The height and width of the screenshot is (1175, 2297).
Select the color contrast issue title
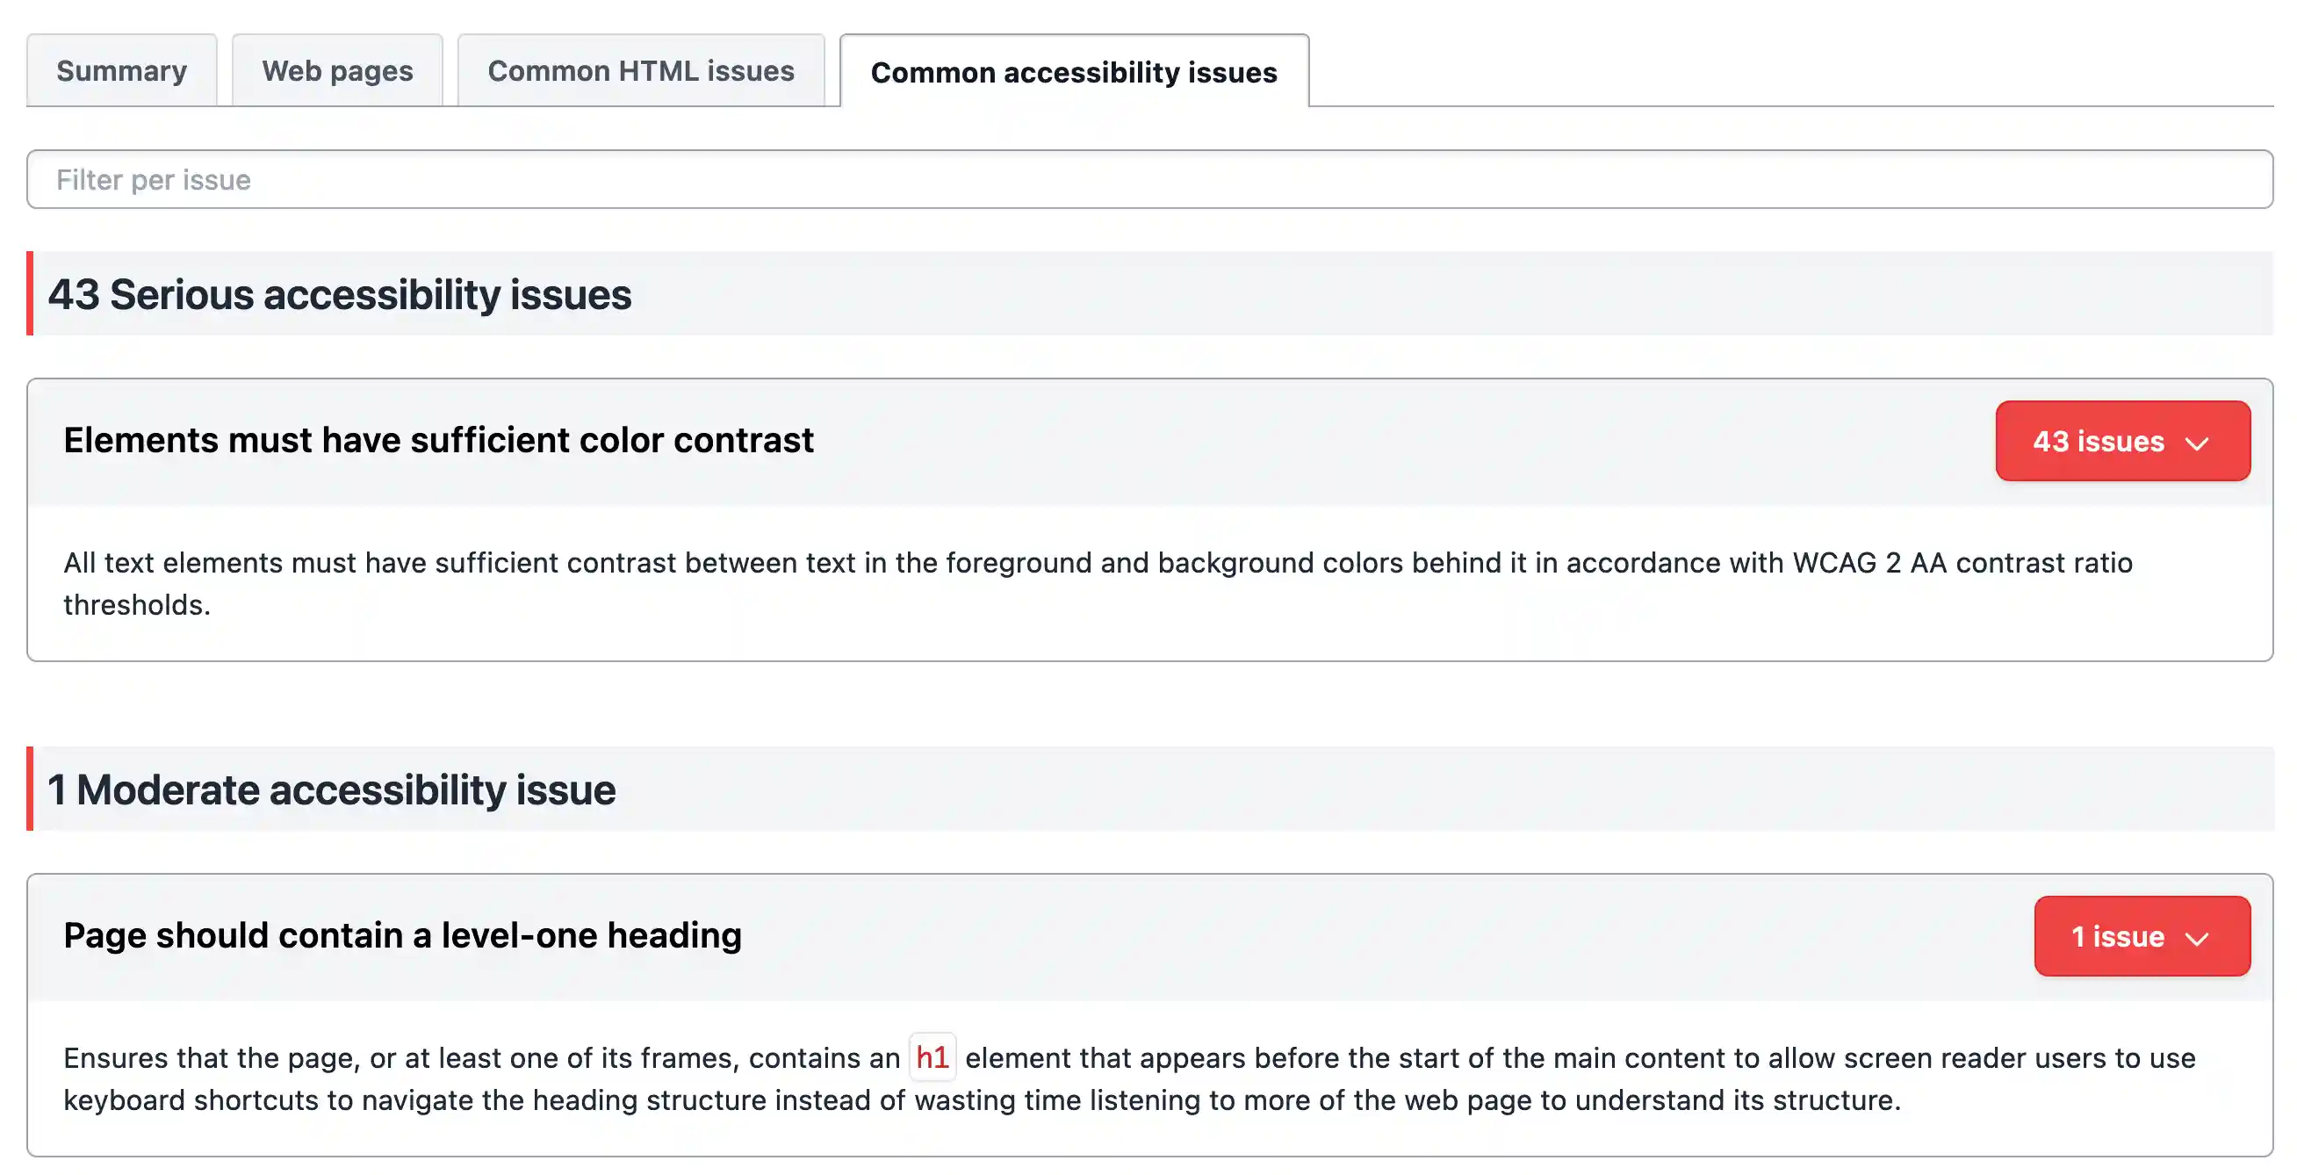point(438,438)
